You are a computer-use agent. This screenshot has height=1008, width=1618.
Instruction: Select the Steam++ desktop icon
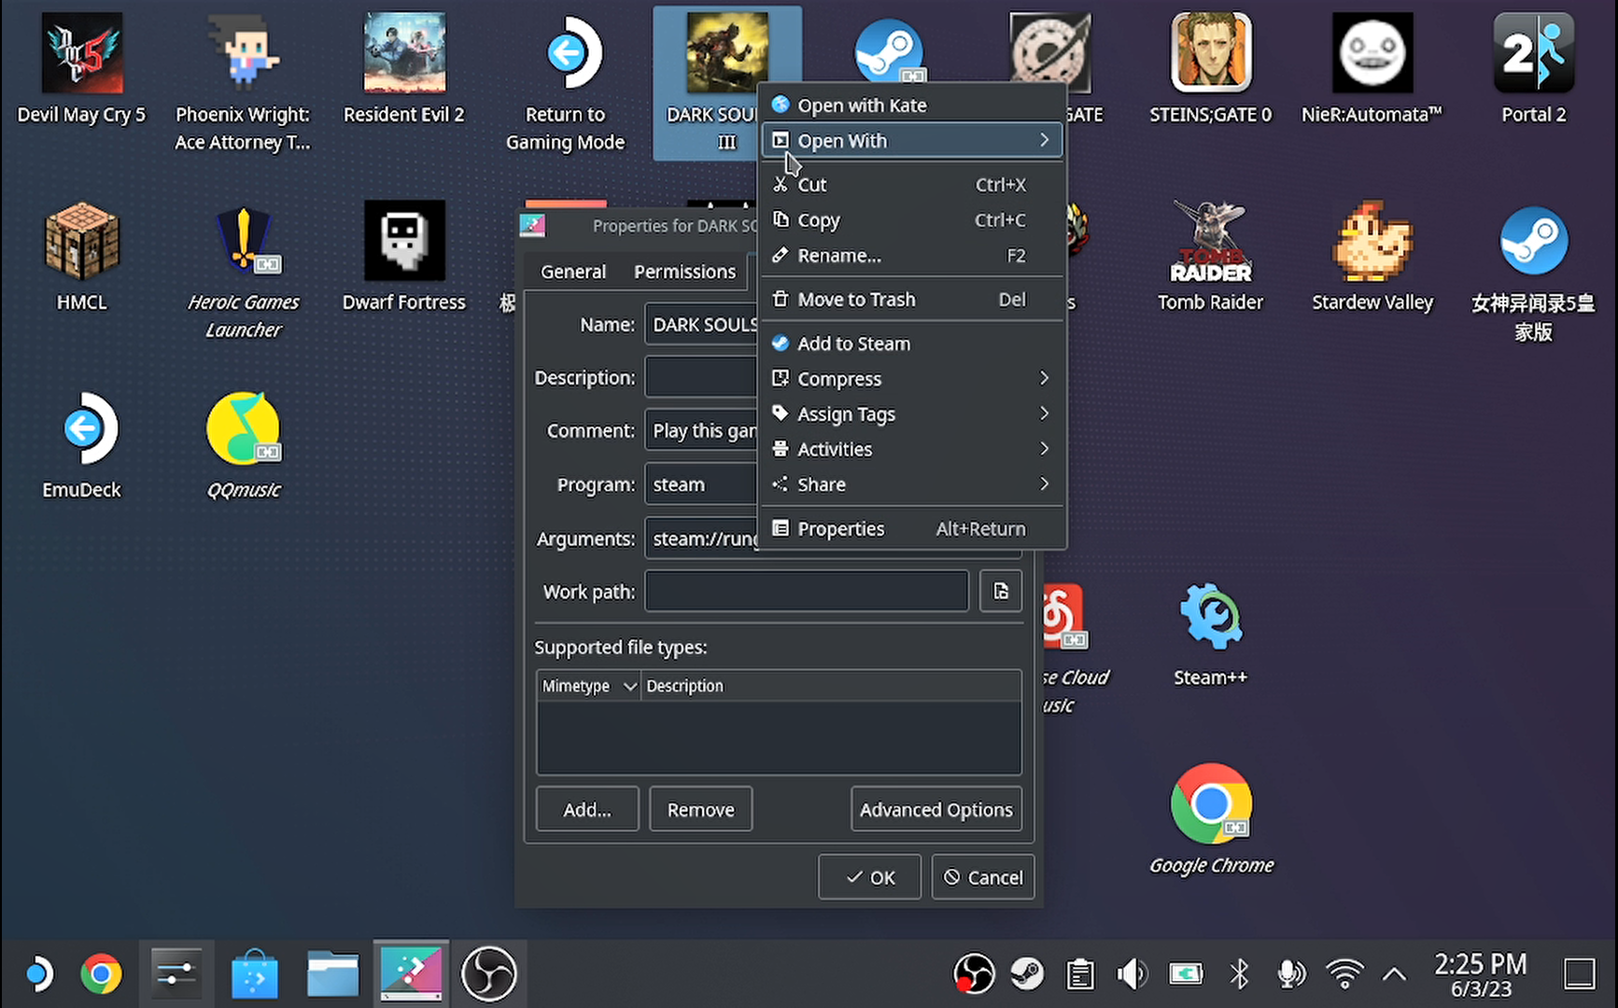pyautogui.click(x=1211, y=616)
